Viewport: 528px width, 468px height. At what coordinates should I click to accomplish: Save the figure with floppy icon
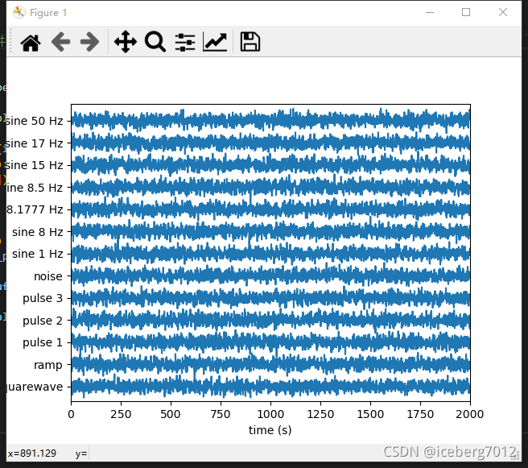click(250, 42)
